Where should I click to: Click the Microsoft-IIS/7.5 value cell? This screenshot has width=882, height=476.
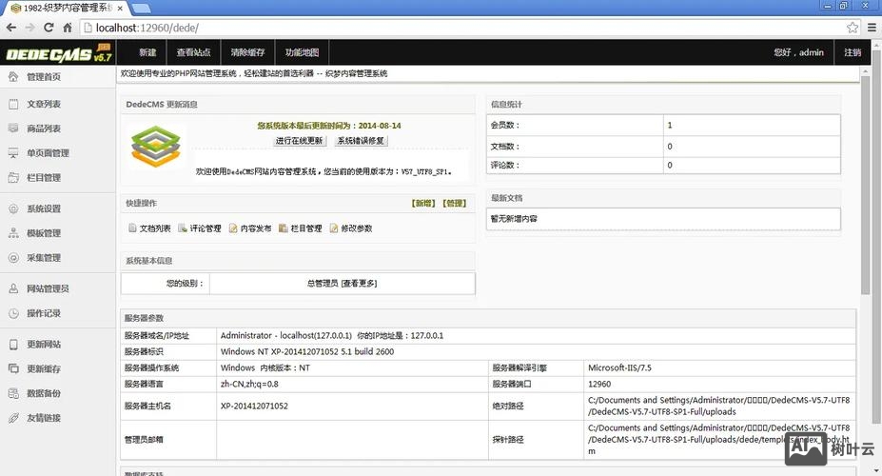click(x=719, y=368)
